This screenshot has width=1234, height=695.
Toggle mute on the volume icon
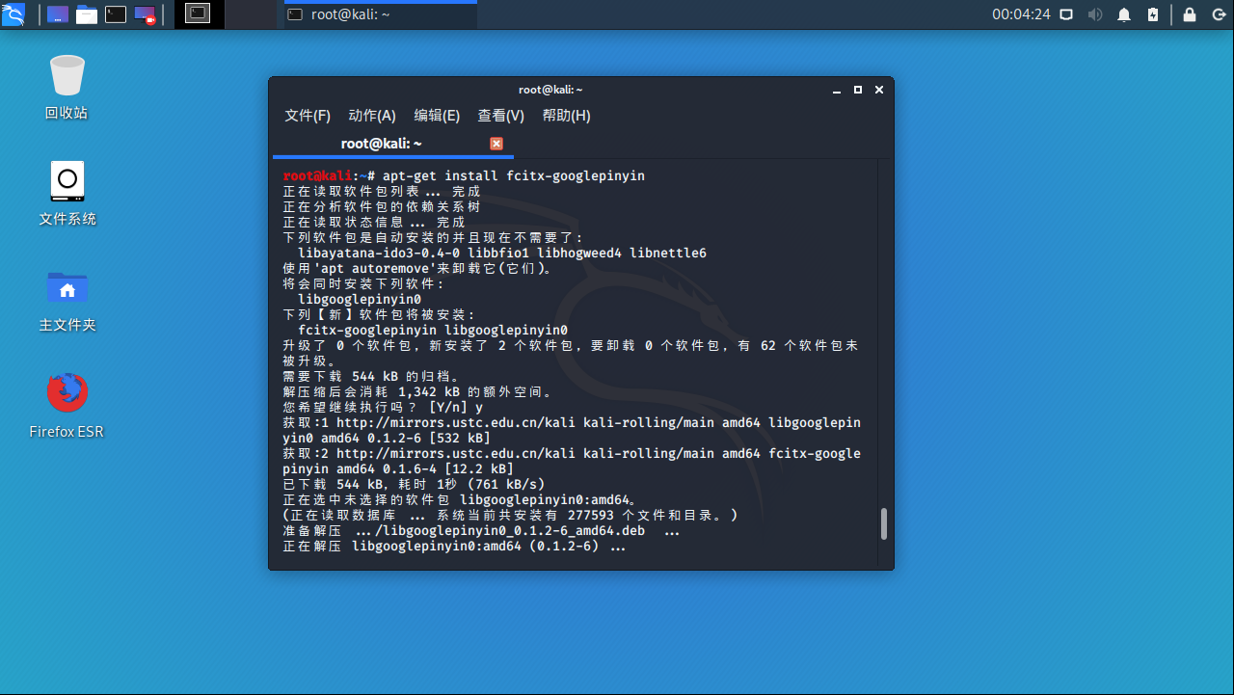click(x=1096, y=14)
